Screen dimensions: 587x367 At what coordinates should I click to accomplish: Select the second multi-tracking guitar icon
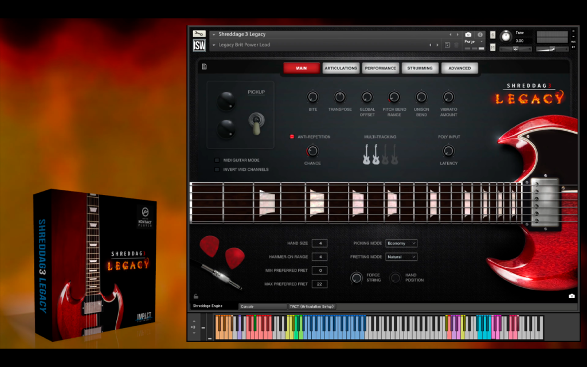pos(375,154)
